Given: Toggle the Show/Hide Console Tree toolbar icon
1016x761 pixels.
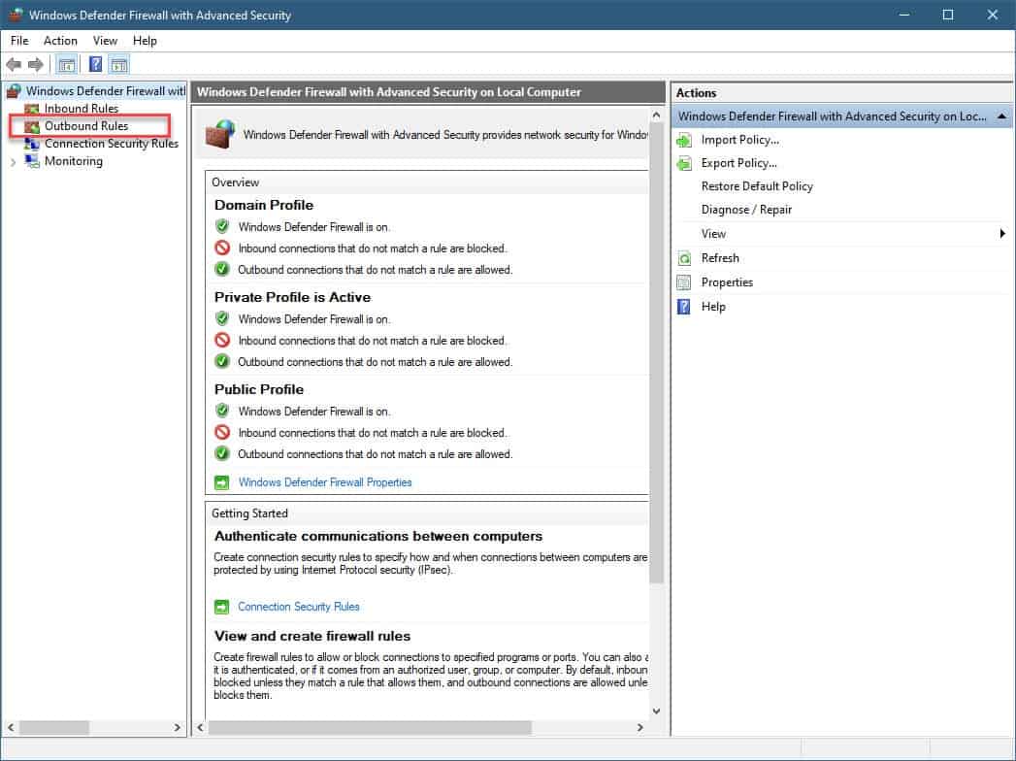Looking at the screenshot, I should (x=67, y=65).
